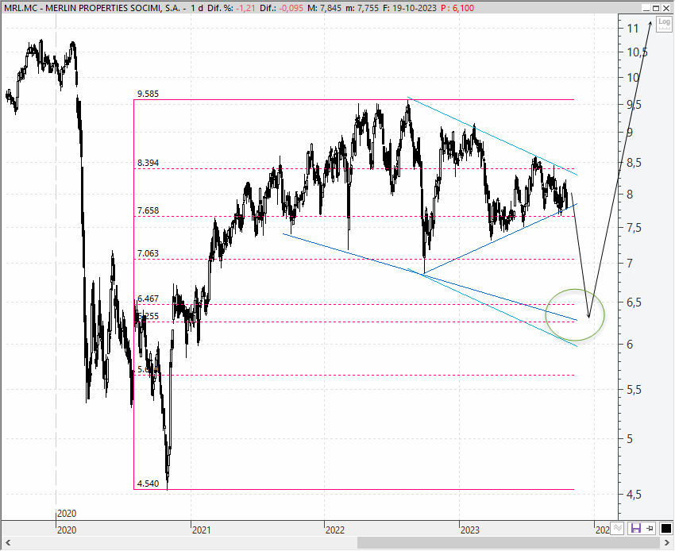
Task: Click the 1 d timeframe indicator in title
Action: (197, 8)
